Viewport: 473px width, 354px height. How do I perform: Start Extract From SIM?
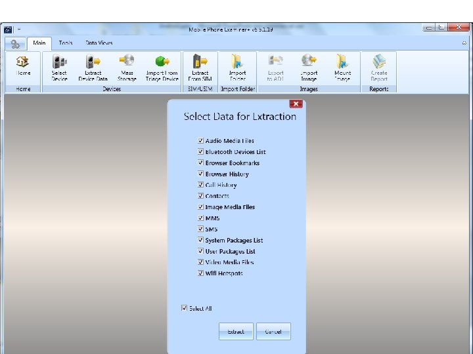200,68
